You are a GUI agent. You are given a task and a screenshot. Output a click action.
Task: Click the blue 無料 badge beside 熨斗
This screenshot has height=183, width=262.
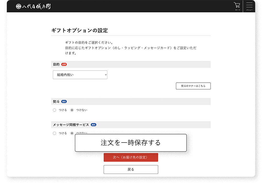point(64,101)
